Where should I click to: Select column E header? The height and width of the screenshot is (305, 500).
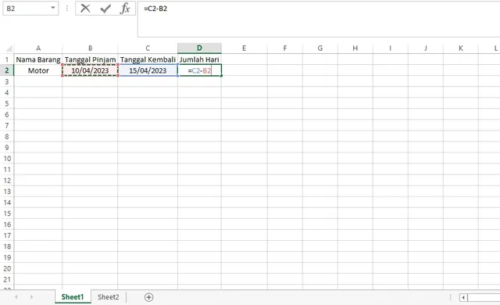(245, 48)
